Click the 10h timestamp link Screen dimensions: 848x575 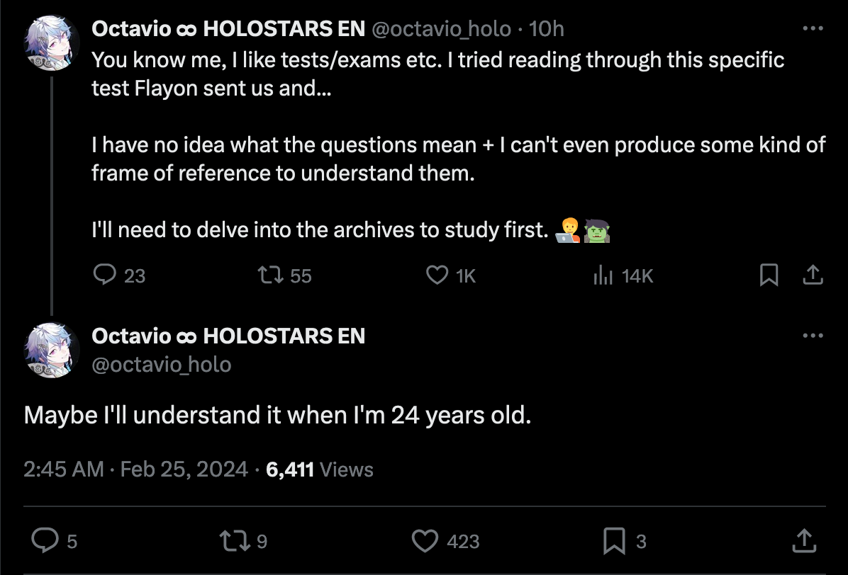(x=547, y=28)
